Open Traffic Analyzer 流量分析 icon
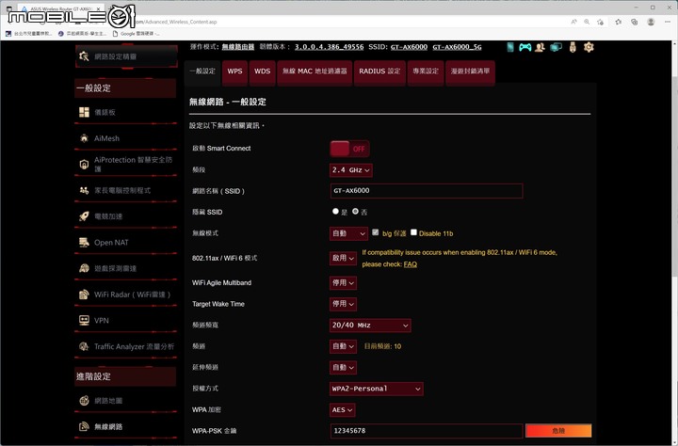 click(x=84, y=346)
